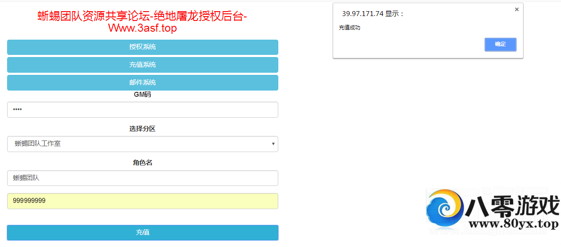Click the 39.97.171.74 显示 alert header
The width and height of the screenshot is (561, 247).
click(373, 14)
